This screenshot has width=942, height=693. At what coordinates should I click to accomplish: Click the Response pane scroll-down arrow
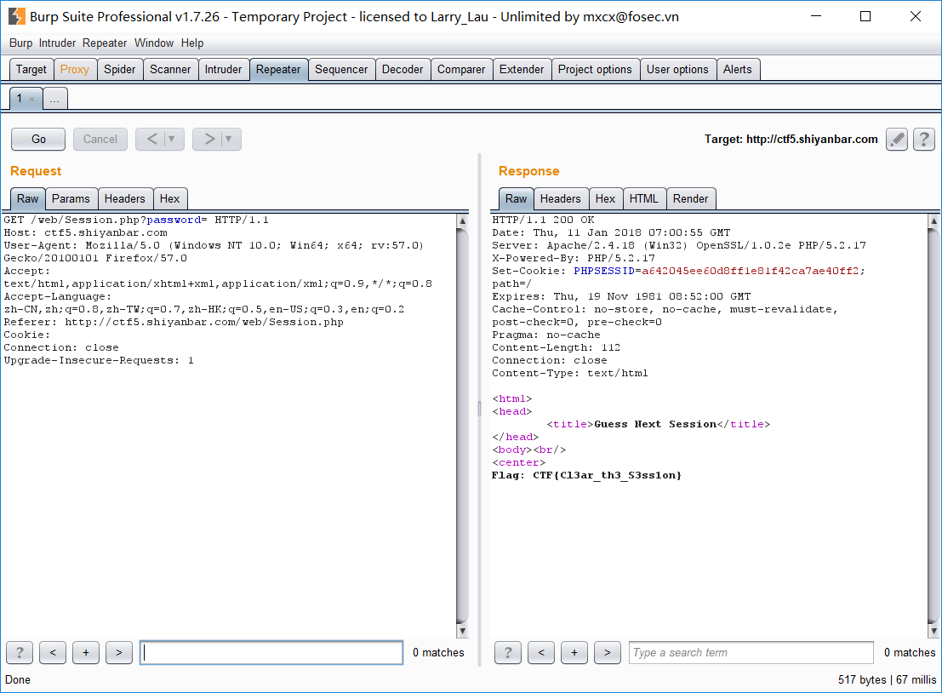933,631
